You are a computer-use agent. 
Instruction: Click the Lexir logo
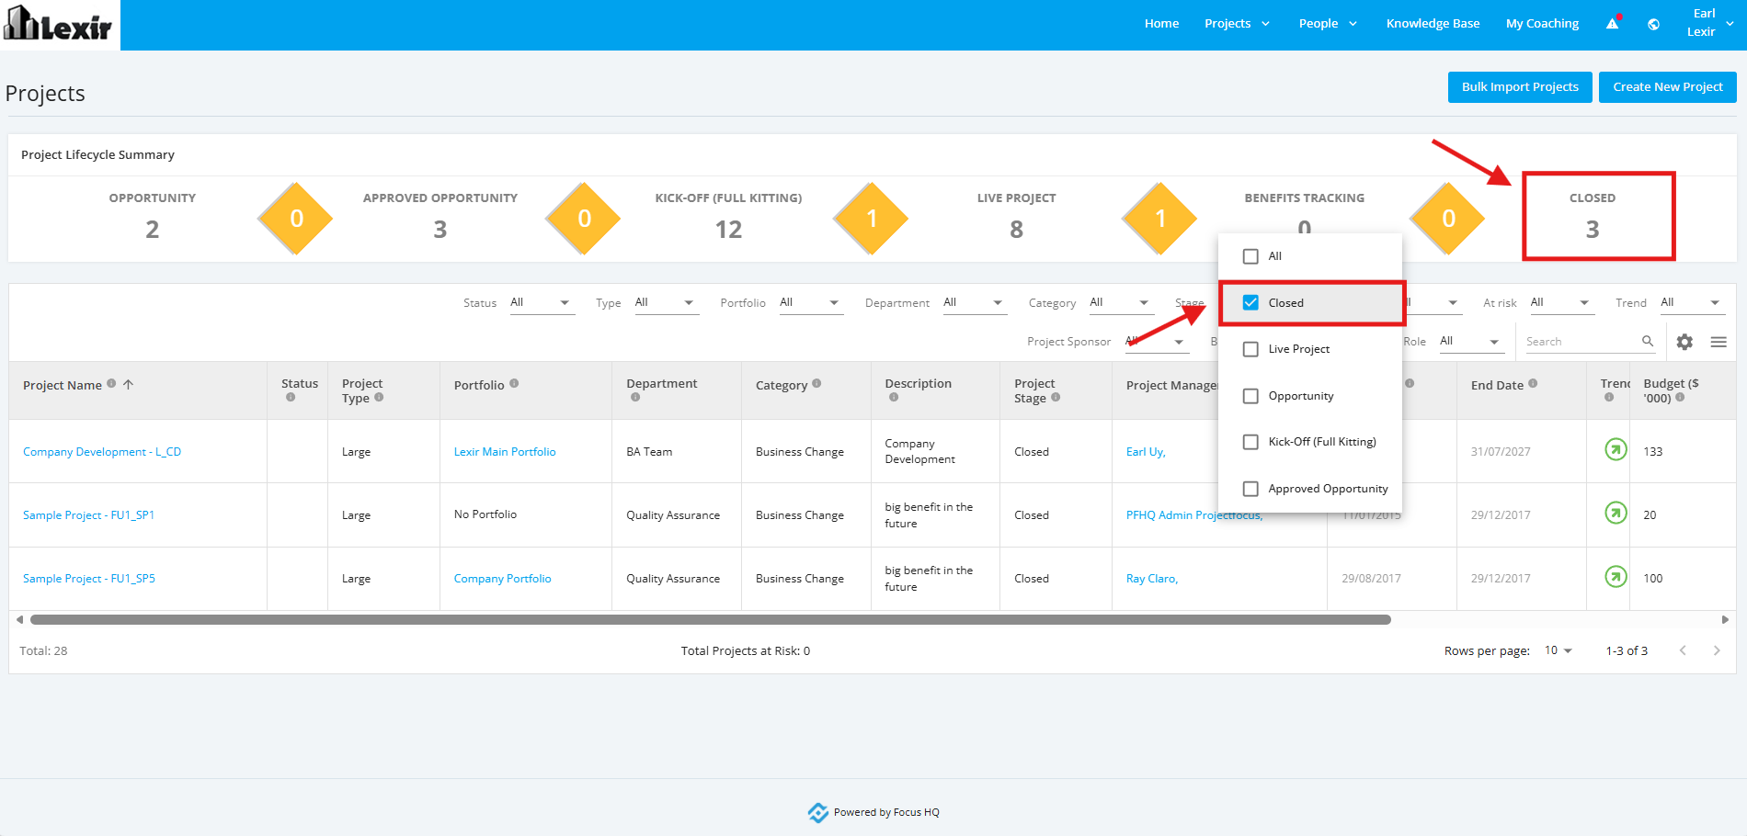[58, 25]
